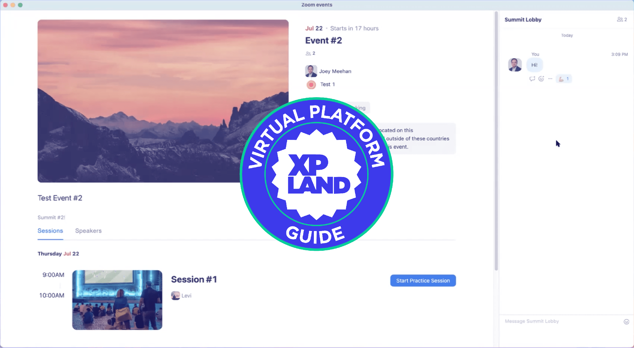Click your avatar in lobby chat
This screenshot has height=348, width=634.
[x=515, y=65]
